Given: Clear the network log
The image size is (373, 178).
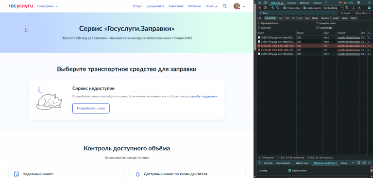Looking at the screenshot, I should pos(265,8).
